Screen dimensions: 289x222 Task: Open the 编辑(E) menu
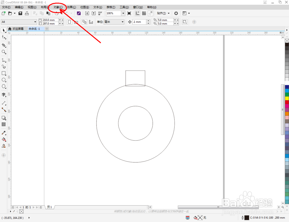pos(19,7)
